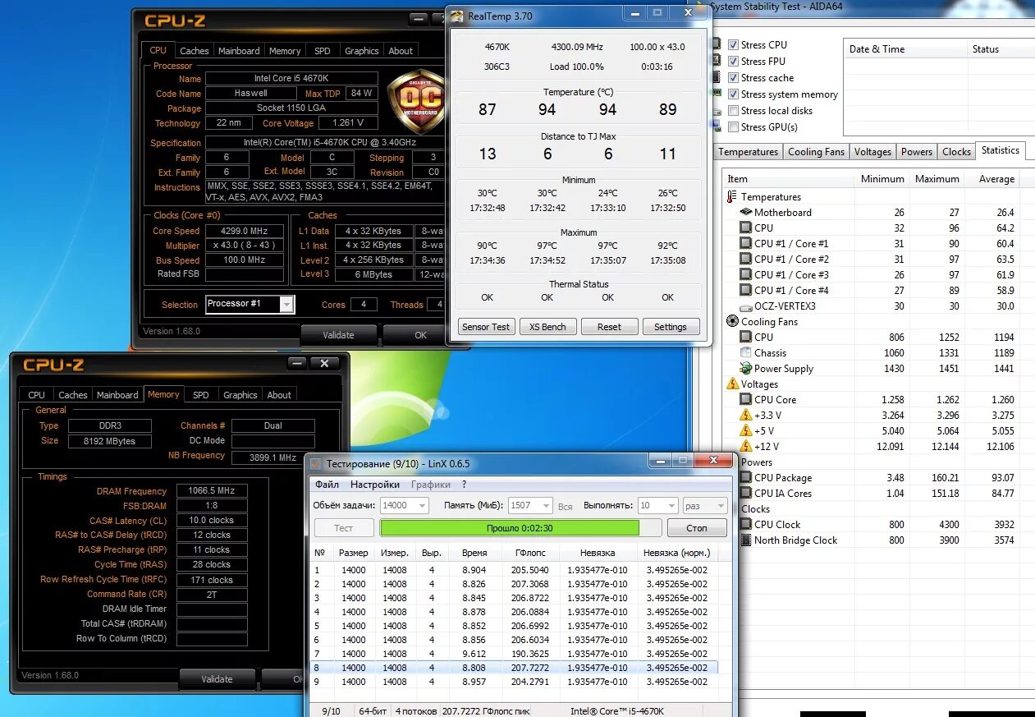1035x717 pixels.
Task: Click the warning icon beside +5 V
Action: pos(746,430)
